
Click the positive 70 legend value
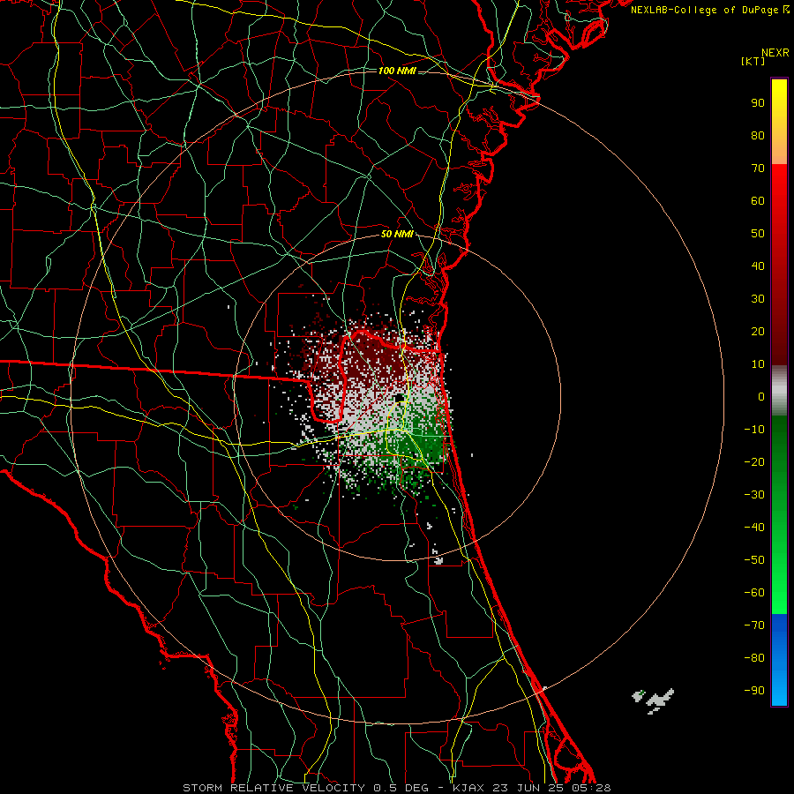(x=758, y=169)
